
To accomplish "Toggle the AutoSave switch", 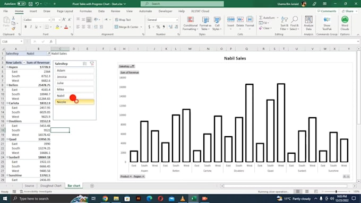I will [21, 4].
